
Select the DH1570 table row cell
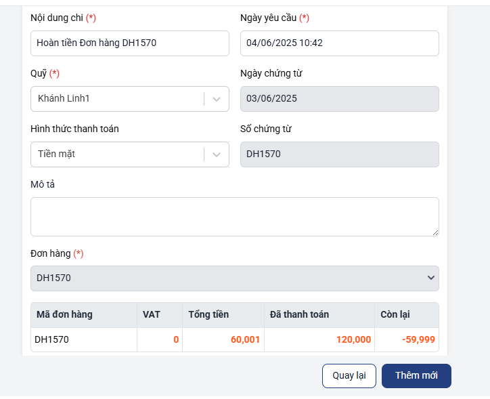pyautogui.click(x=84, y=339)
